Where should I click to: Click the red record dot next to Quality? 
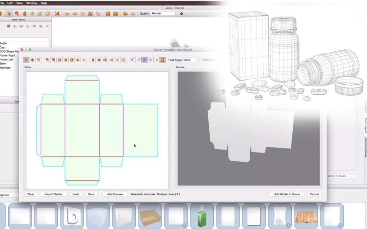click(x=181, y=14)
